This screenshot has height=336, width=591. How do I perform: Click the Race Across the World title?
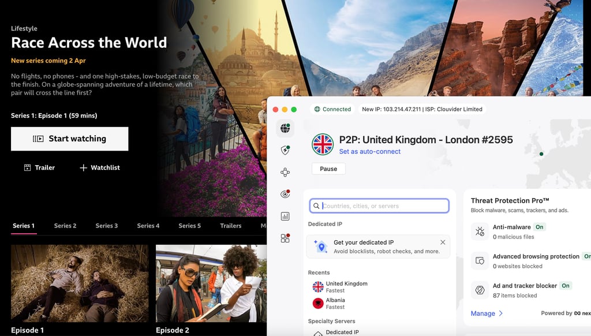(x=89, y=43)
